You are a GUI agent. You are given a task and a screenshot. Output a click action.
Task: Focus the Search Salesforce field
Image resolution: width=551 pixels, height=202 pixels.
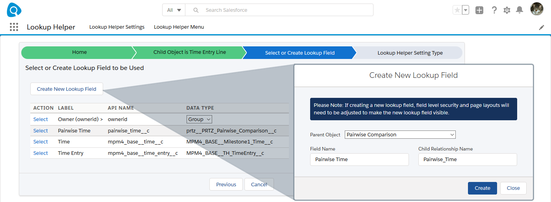click(279, 10)
